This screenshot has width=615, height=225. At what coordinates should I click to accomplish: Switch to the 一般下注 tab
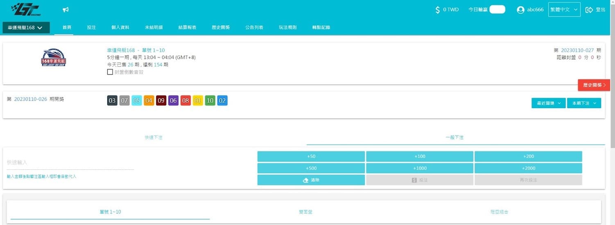454,137
